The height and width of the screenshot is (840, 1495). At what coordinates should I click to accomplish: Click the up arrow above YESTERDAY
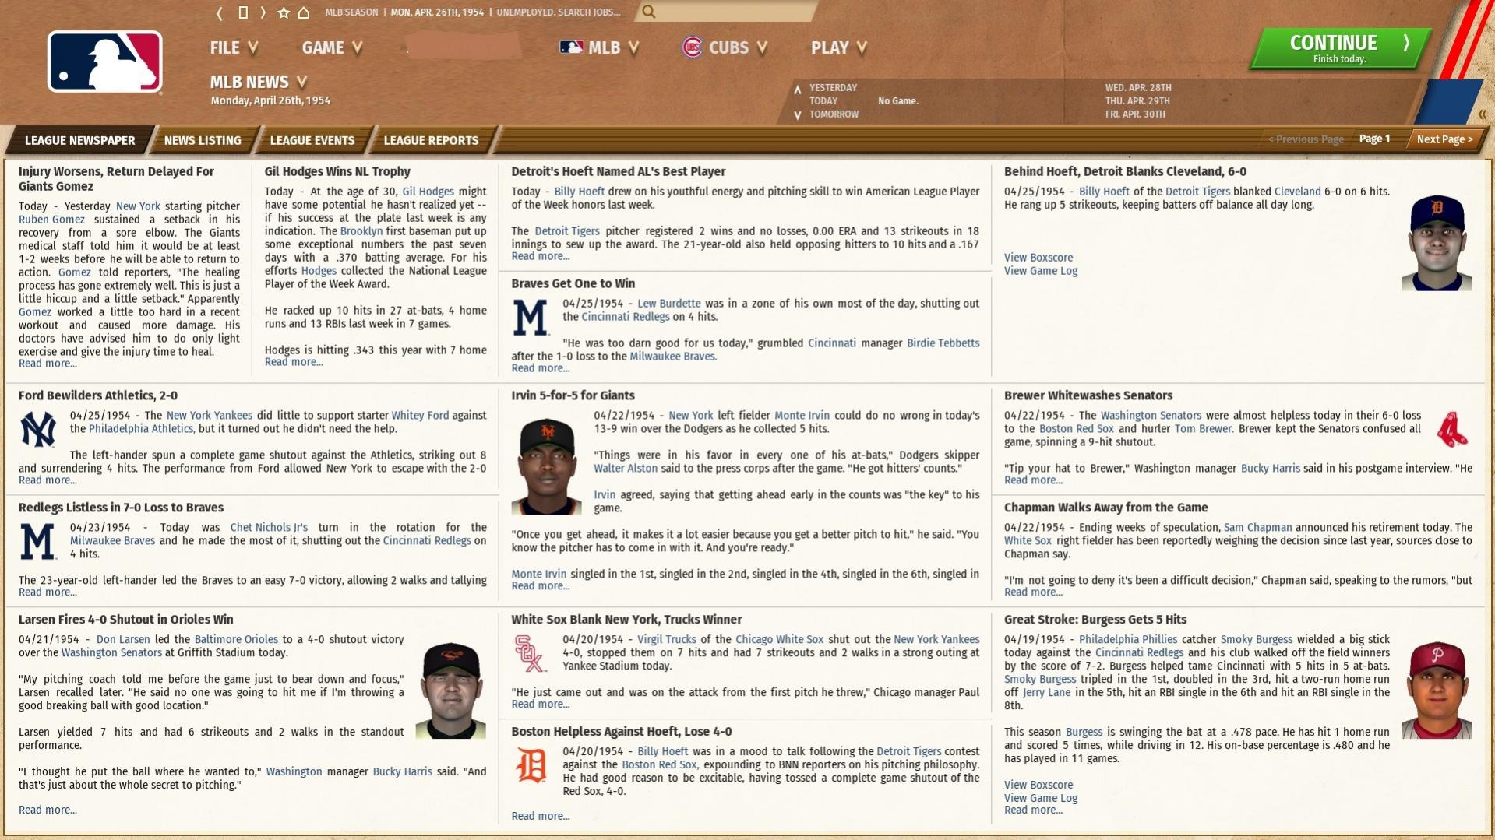click(x=797, y=90)
